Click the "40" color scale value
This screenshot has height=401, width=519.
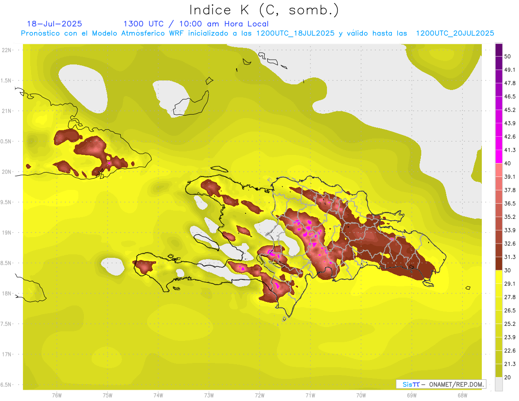[508, 164]
